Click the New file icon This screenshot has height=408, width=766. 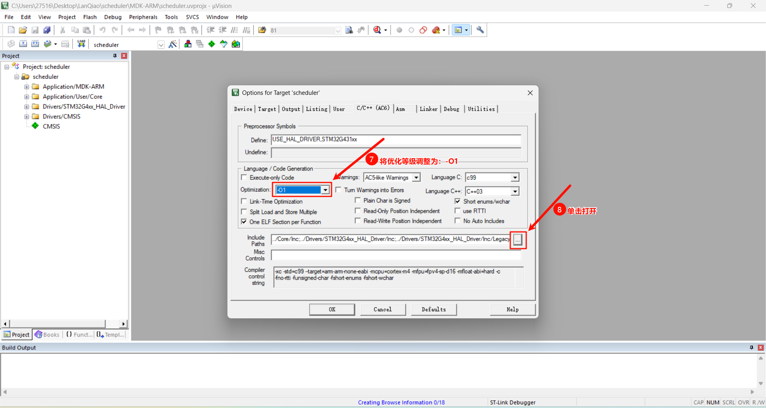11,30
